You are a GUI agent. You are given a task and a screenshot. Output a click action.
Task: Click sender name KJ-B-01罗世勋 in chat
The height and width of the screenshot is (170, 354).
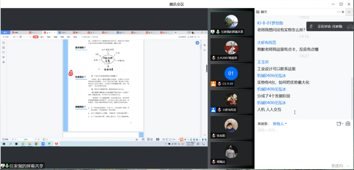pyautogui.click(x=270, y=23)
